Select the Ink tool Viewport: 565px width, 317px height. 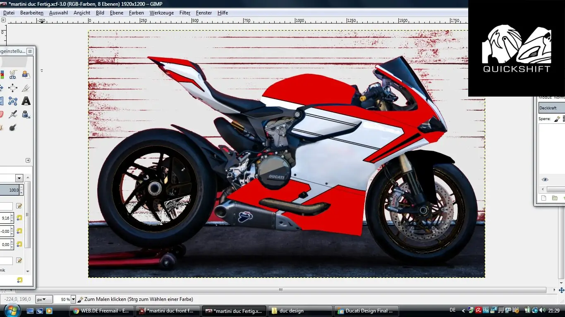pyautogui.click(x=26, y=114)
